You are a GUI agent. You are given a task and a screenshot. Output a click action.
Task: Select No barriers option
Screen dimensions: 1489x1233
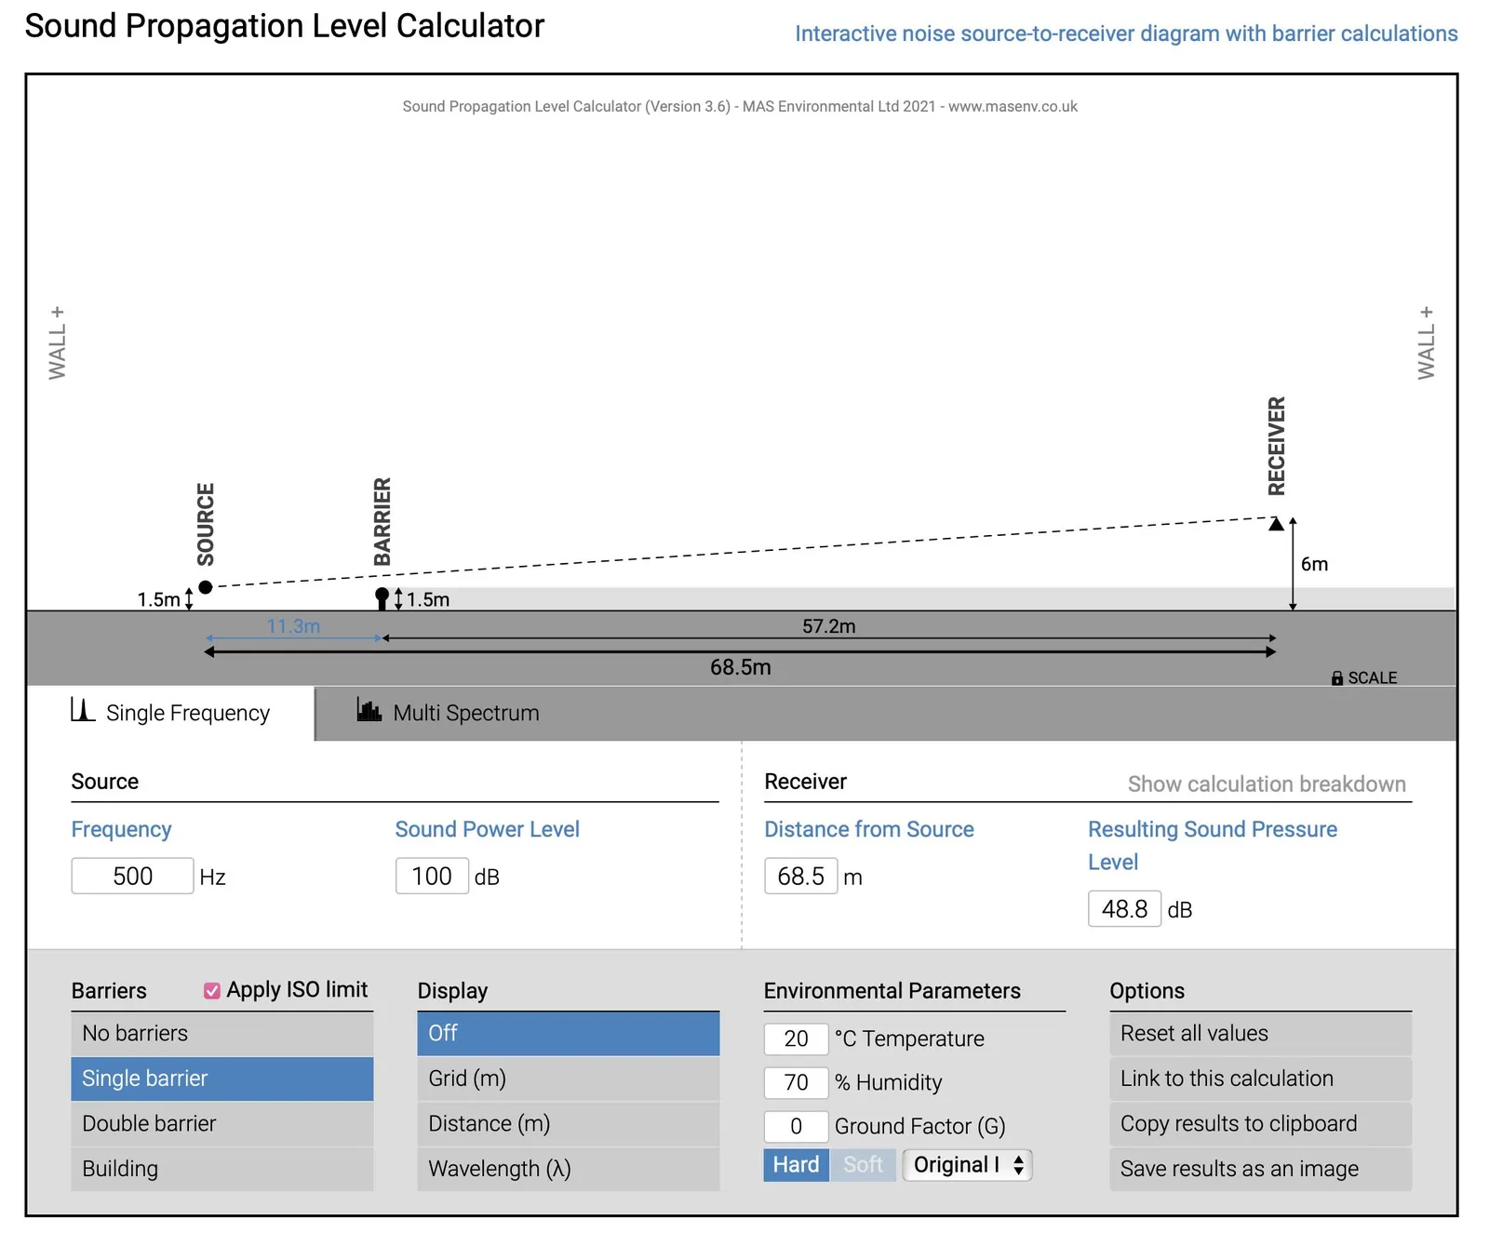tap(222, 1034)
